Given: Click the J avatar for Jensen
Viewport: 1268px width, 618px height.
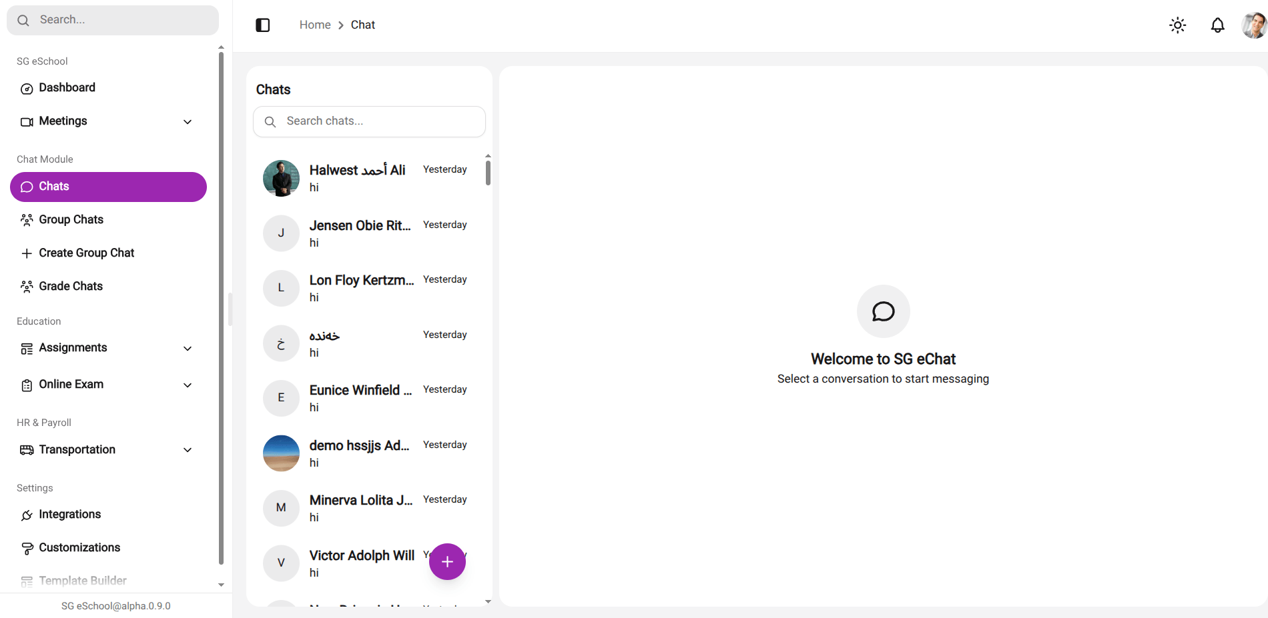Looking at the screenshot, I should coord(281,233).
